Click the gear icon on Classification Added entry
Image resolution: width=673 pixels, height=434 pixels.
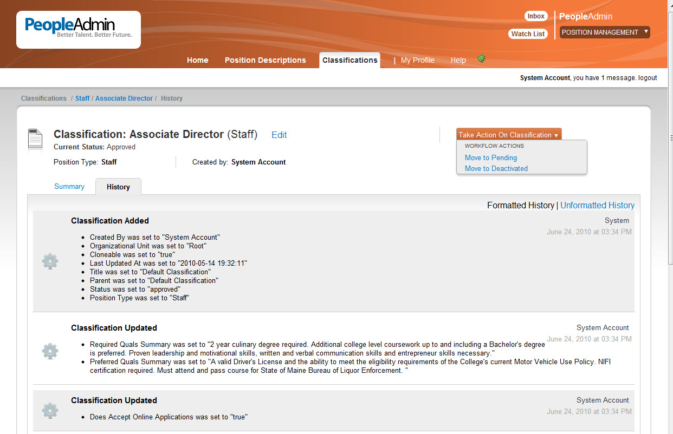(50, 261)
